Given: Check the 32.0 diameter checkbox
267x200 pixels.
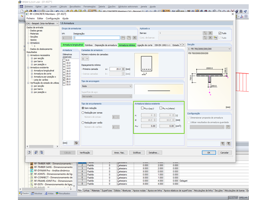Looking at the screenshot, I should pos(64,84).
